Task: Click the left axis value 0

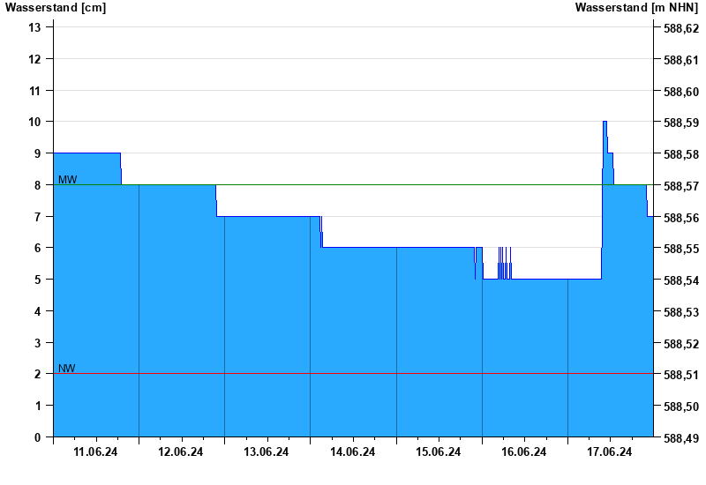Action: tap(37, 437)
